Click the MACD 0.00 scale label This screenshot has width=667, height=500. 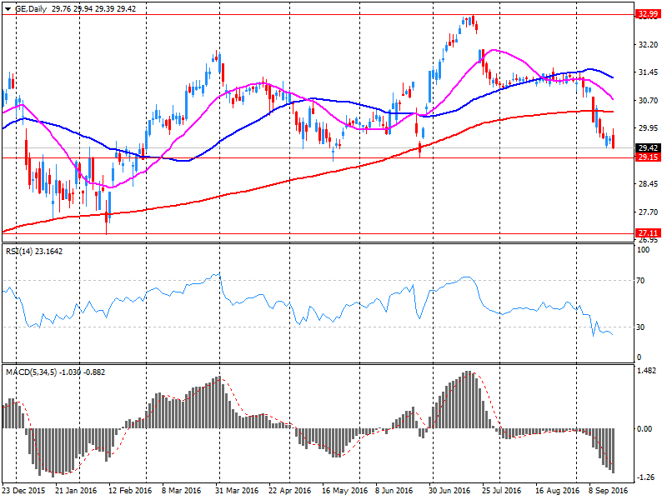[x=644, y=428]
